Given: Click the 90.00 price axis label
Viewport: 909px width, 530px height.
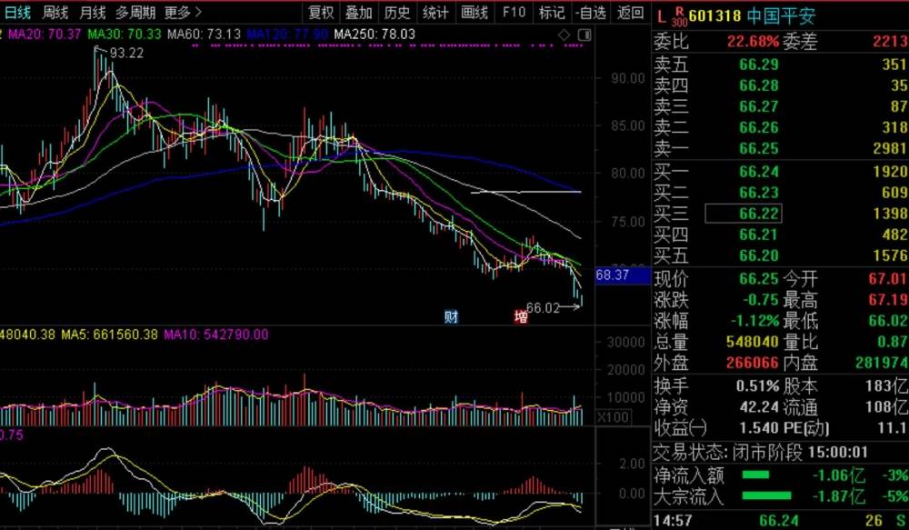Looking at the screenshot, I should [x=628, y=78].
